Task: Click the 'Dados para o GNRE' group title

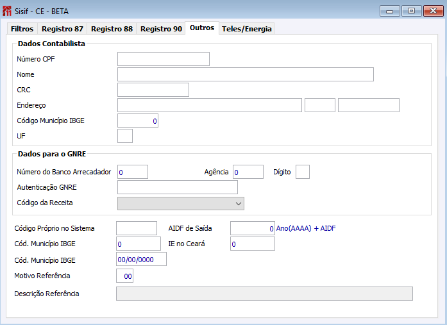Action: coord(52,154)
